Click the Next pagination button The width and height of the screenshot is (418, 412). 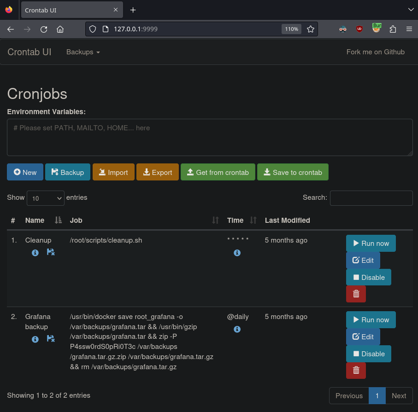[399, 396]
